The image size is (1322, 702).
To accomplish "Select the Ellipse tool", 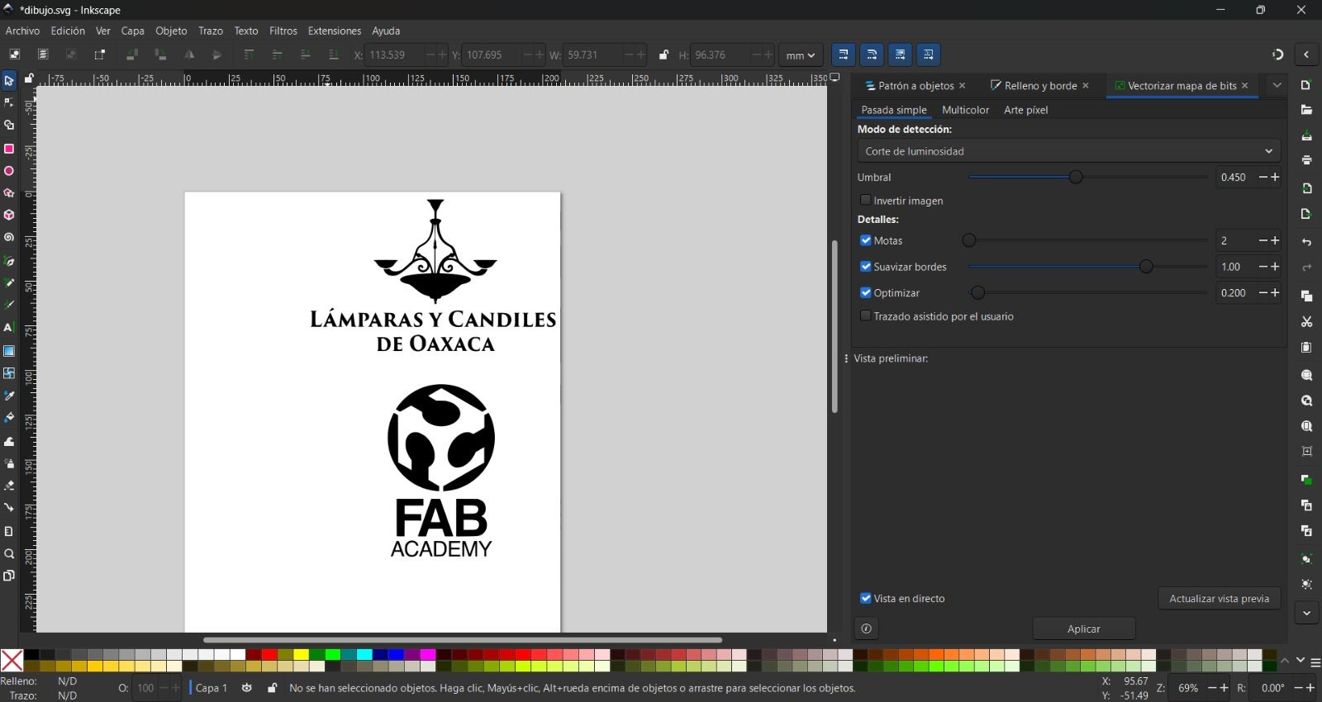I will [9, 171].
